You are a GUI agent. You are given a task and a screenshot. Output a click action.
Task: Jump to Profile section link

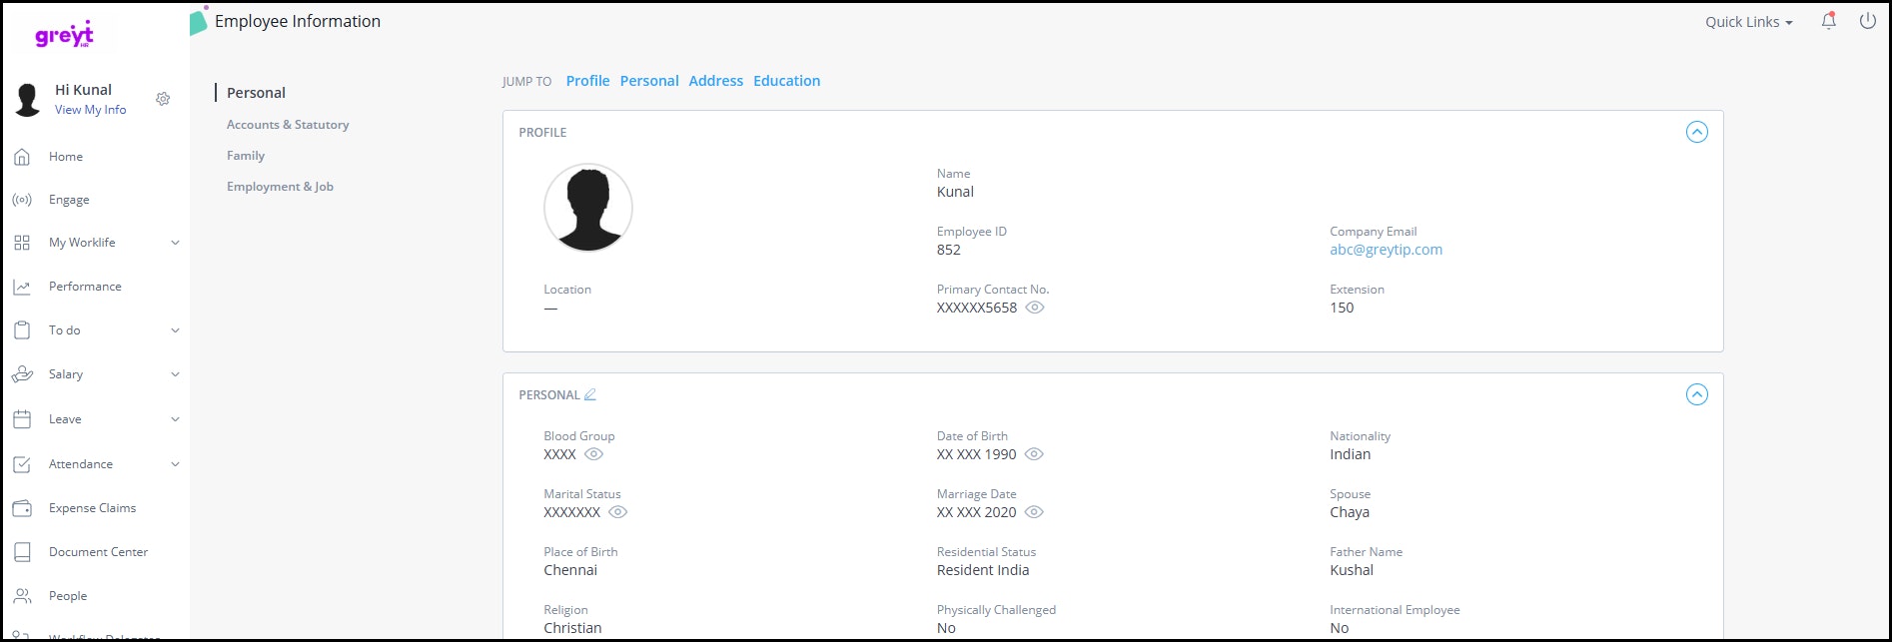point(587,81)
